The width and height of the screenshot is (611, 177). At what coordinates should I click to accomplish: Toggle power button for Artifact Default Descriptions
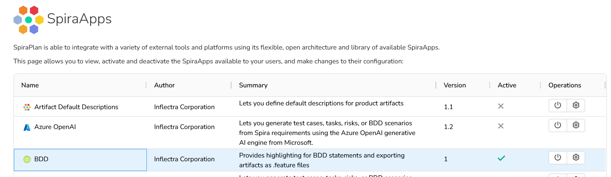558,105
